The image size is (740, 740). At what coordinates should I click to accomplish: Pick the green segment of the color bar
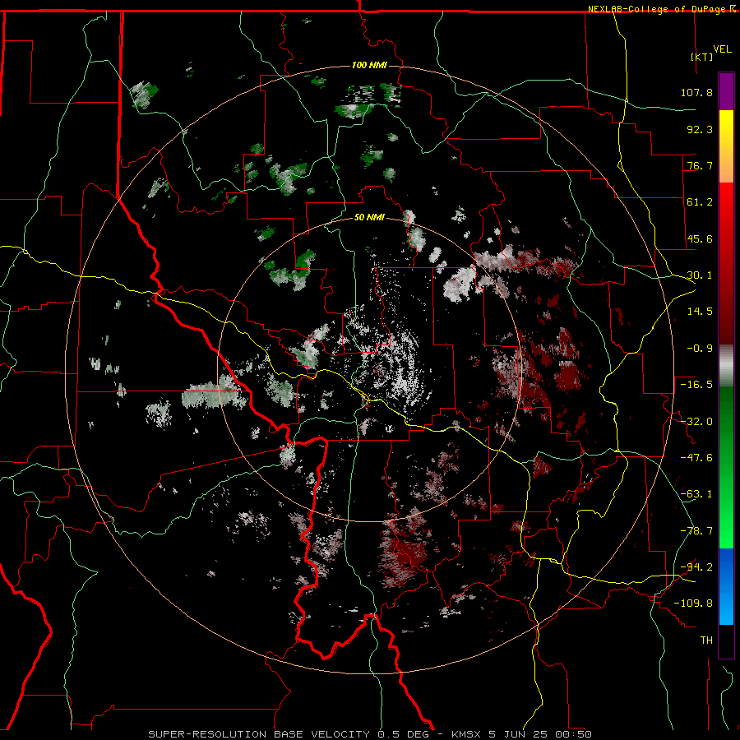tap(726, 467)
